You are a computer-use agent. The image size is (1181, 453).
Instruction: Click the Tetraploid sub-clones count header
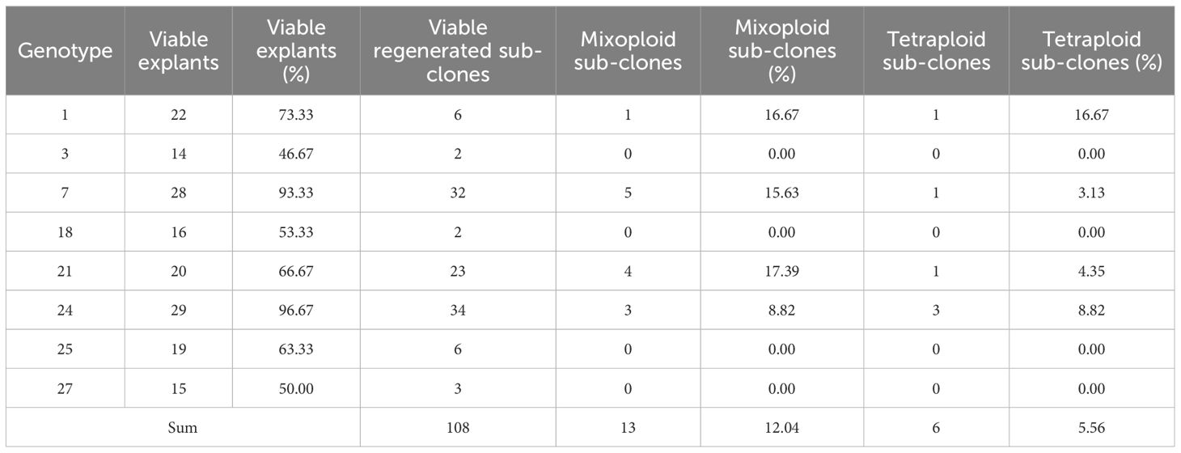[936, 51]
